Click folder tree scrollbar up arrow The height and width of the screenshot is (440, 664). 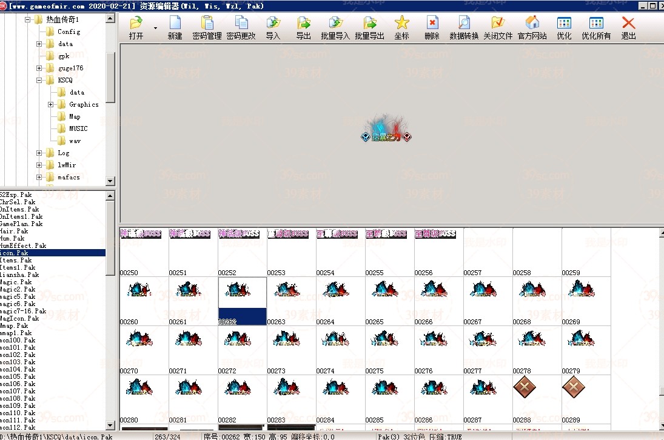click(110, 18)
